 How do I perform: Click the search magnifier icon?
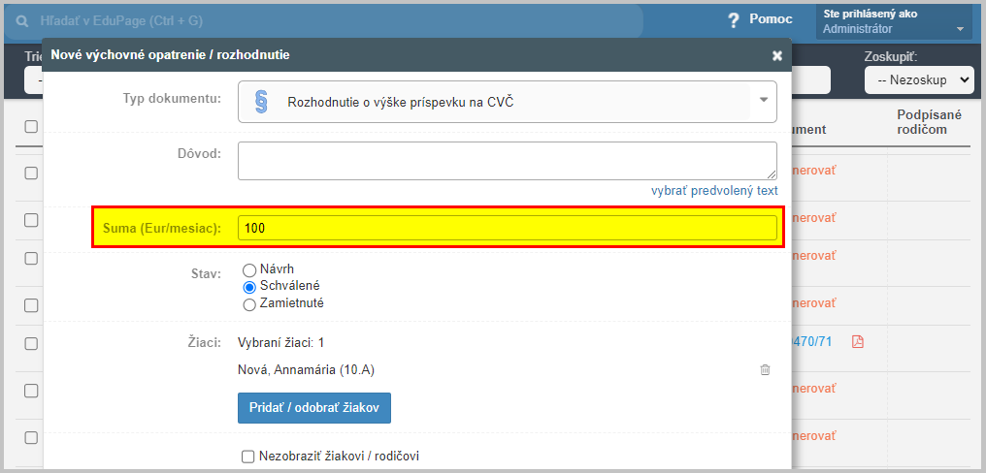pos(22,21)
